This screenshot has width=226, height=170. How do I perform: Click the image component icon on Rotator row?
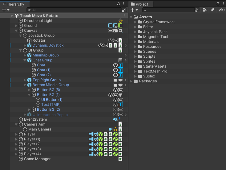115,40
